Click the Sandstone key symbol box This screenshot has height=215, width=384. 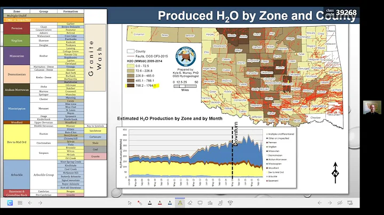tap(95, 131)
